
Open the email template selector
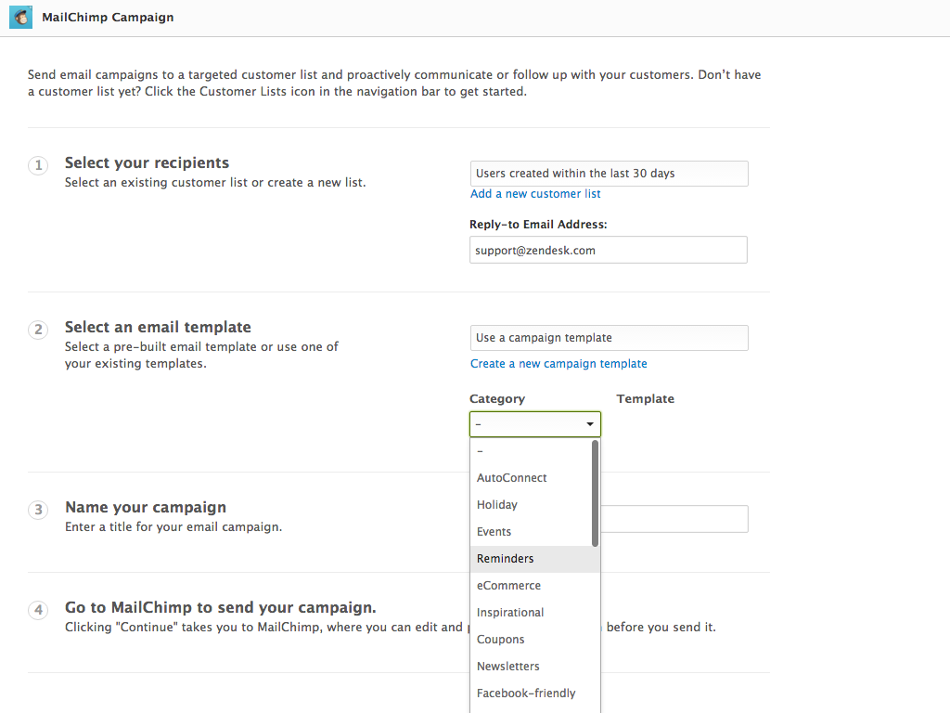pyautogui.click(x=609, y=338)
